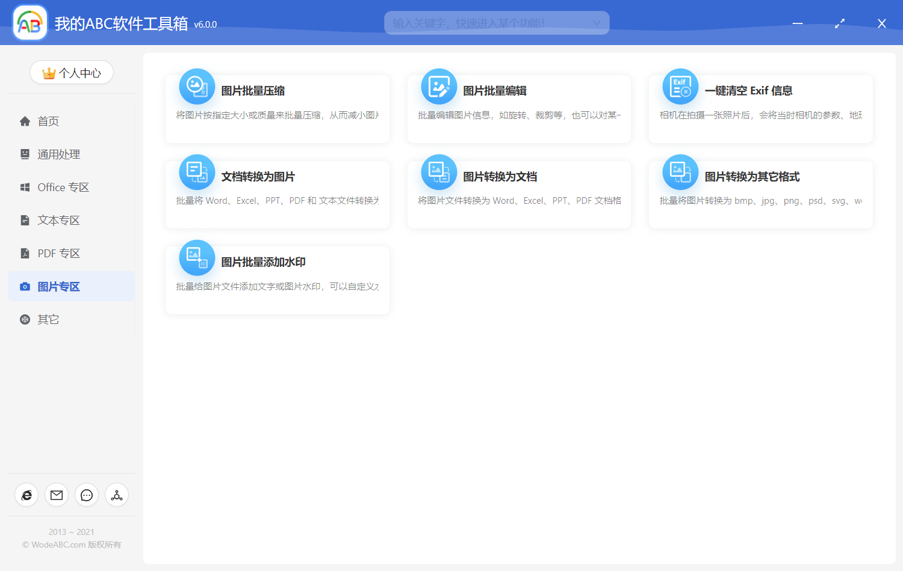
Task: Click the description starting 批量将 Word
Action: pyautogui.click(x=278, y=201)
